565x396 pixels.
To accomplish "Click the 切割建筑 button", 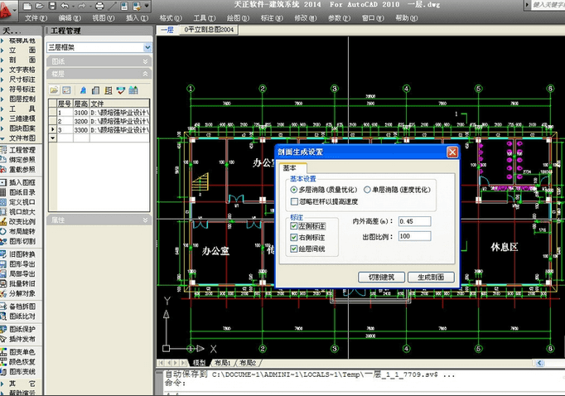I will coord(381,277).
